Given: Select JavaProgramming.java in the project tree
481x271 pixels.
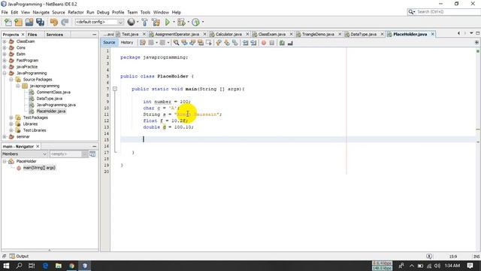Looking at the screenshot, I should 56,105.
